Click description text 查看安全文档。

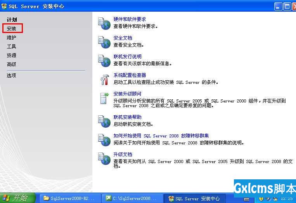coord(128,45)
